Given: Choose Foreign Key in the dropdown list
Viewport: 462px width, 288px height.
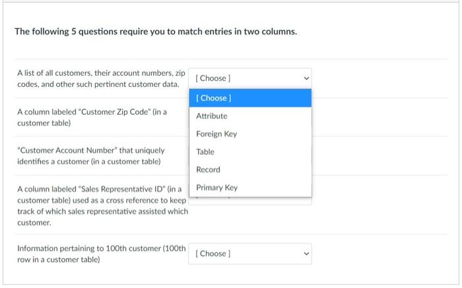Looking at the screenshot, I should [x=250, y=134].
